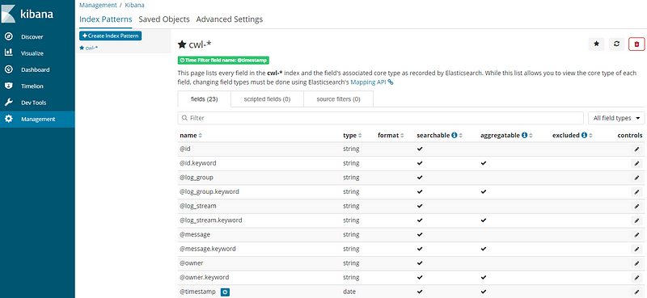The width and height of the screenshot is (647, 298).
Task: Open Dev Tools wrench icon
Action: tap(8, 103)
